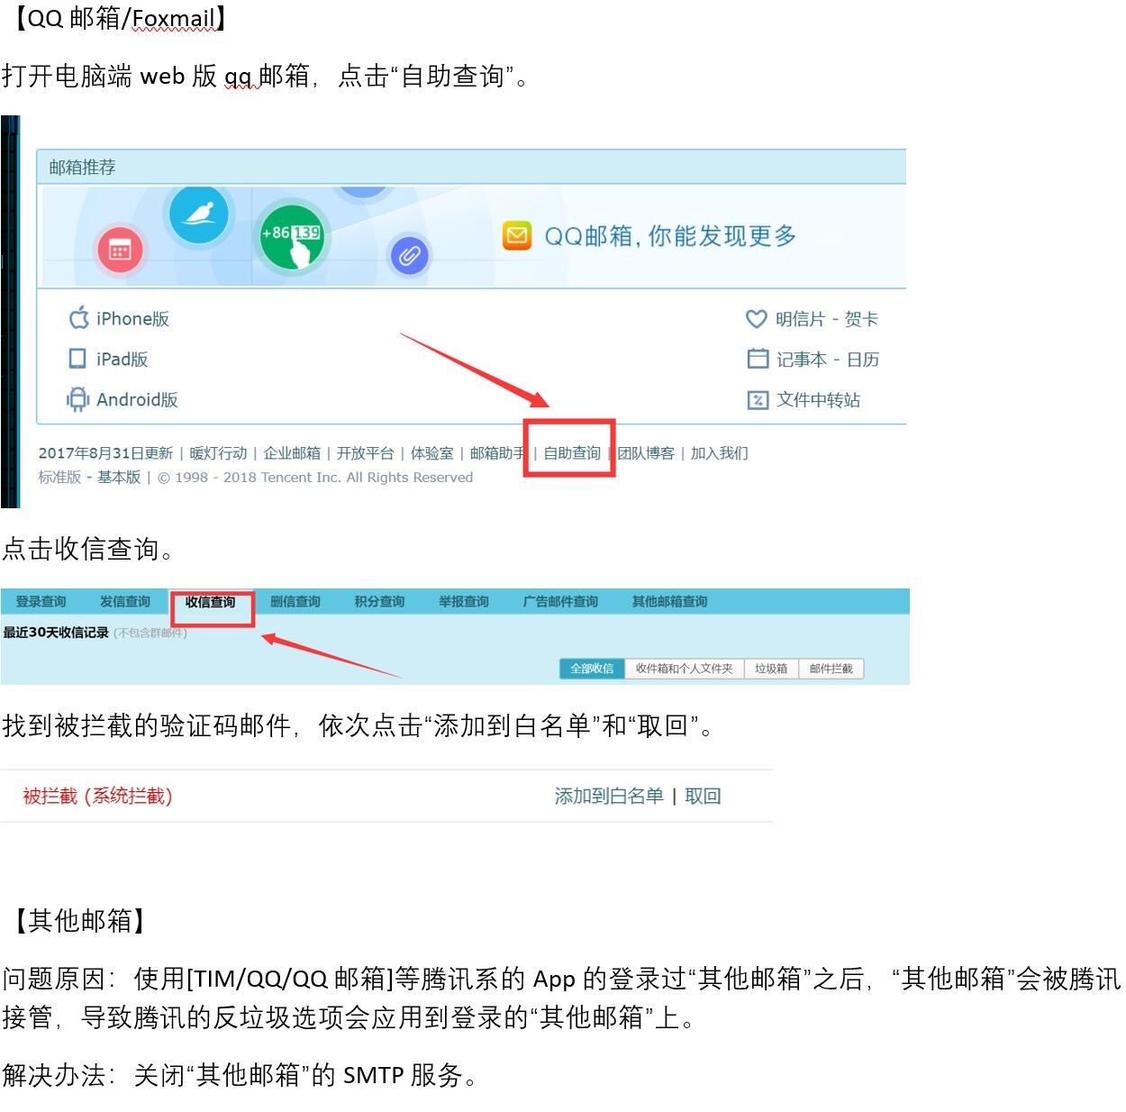Click 添加到白名单 link

point(609,796)
